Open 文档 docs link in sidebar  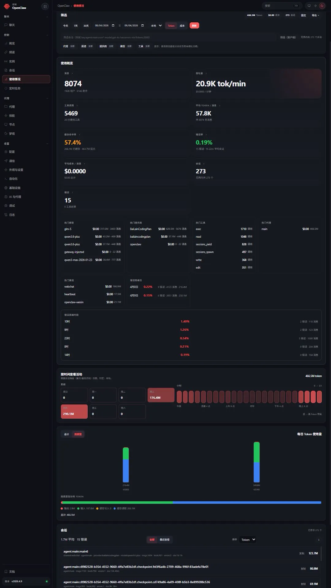click(x=26, y=571)
